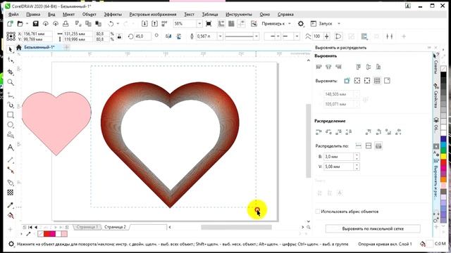Open end arrowhead dropdown
Viewport: 451px width, 253px height.
point(297,37)
